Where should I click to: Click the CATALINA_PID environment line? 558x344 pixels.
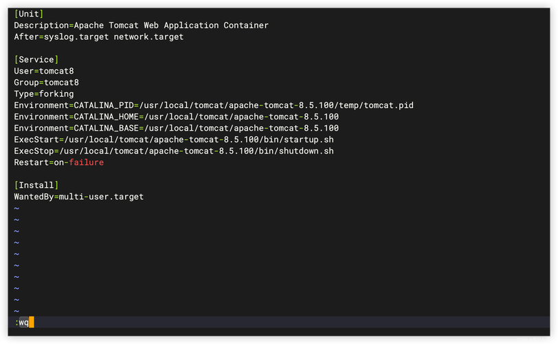(213, 105)
